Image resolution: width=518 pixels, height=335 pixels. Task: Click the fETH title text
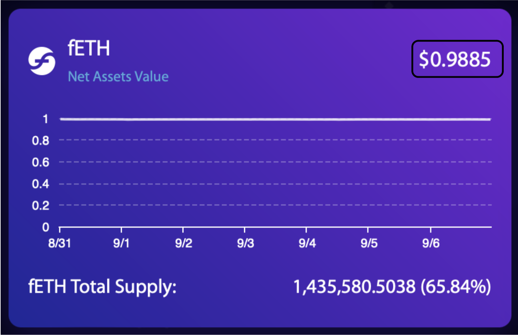(x=89, y=48)
